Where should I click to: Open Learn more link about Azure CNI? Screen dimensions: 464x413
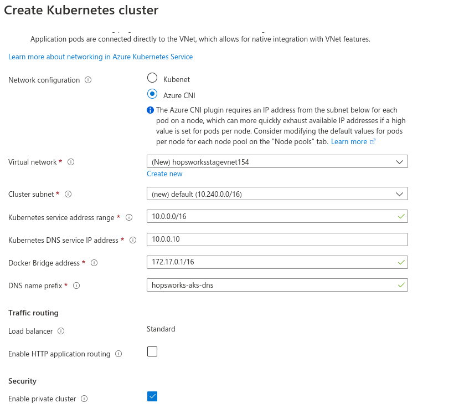pos(353,142)
